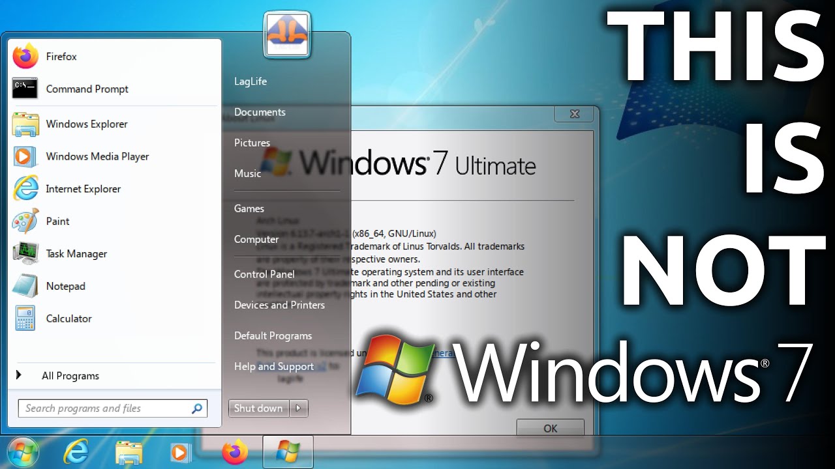Open Devices and Printers
Viewport: 835px width, 469px height.
[279, 305]
